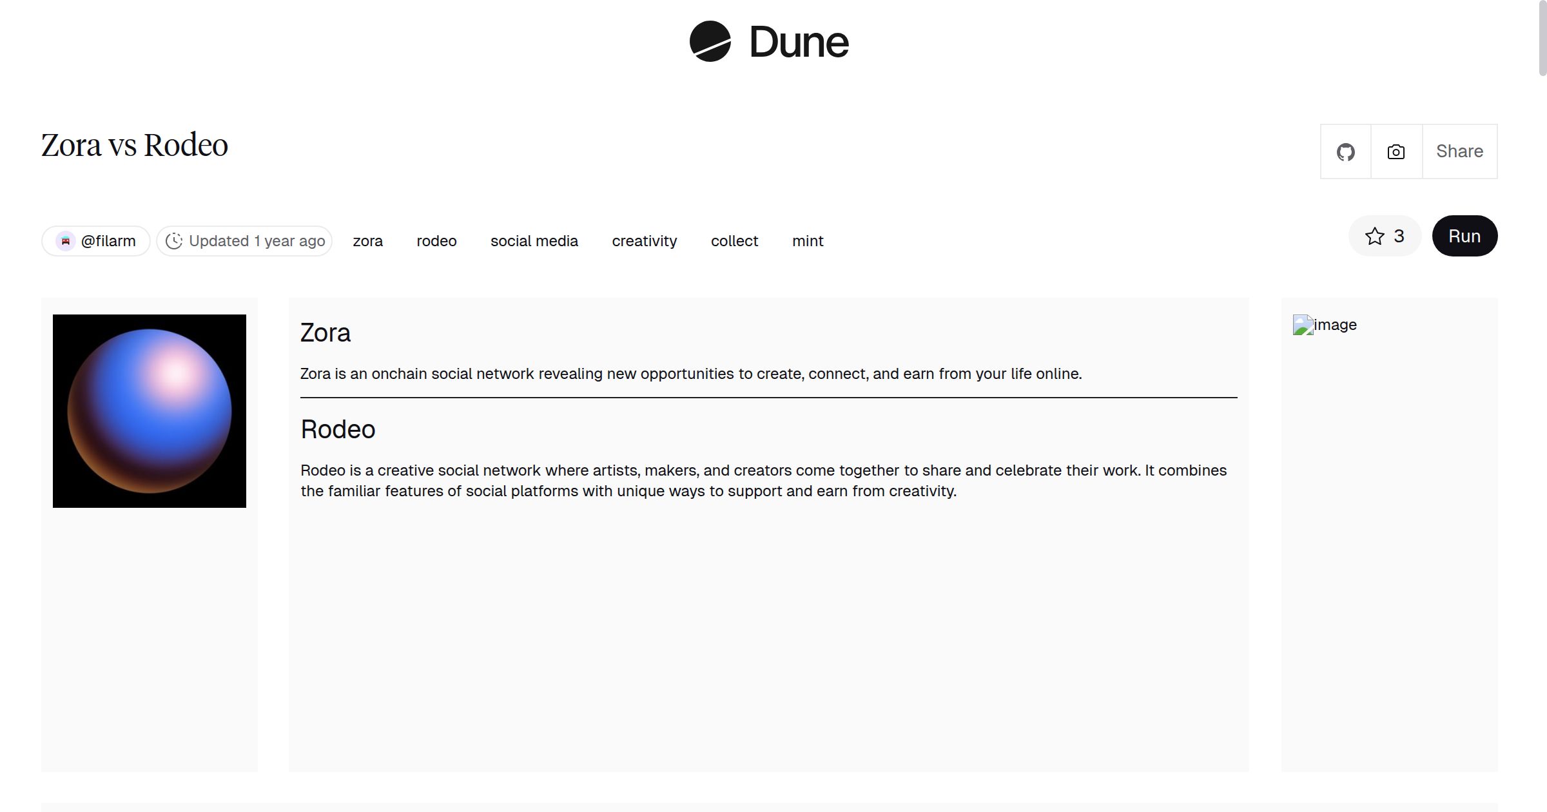The width and height of the screenshot is (1547, 812).
Task: Click the Dune logo icon
Action: pyautogui.click(x=710, y=41)
